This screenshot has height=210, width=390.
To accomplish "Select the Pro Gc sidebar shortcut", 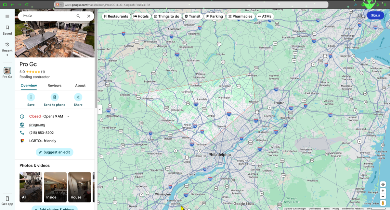I will [7, 73].
